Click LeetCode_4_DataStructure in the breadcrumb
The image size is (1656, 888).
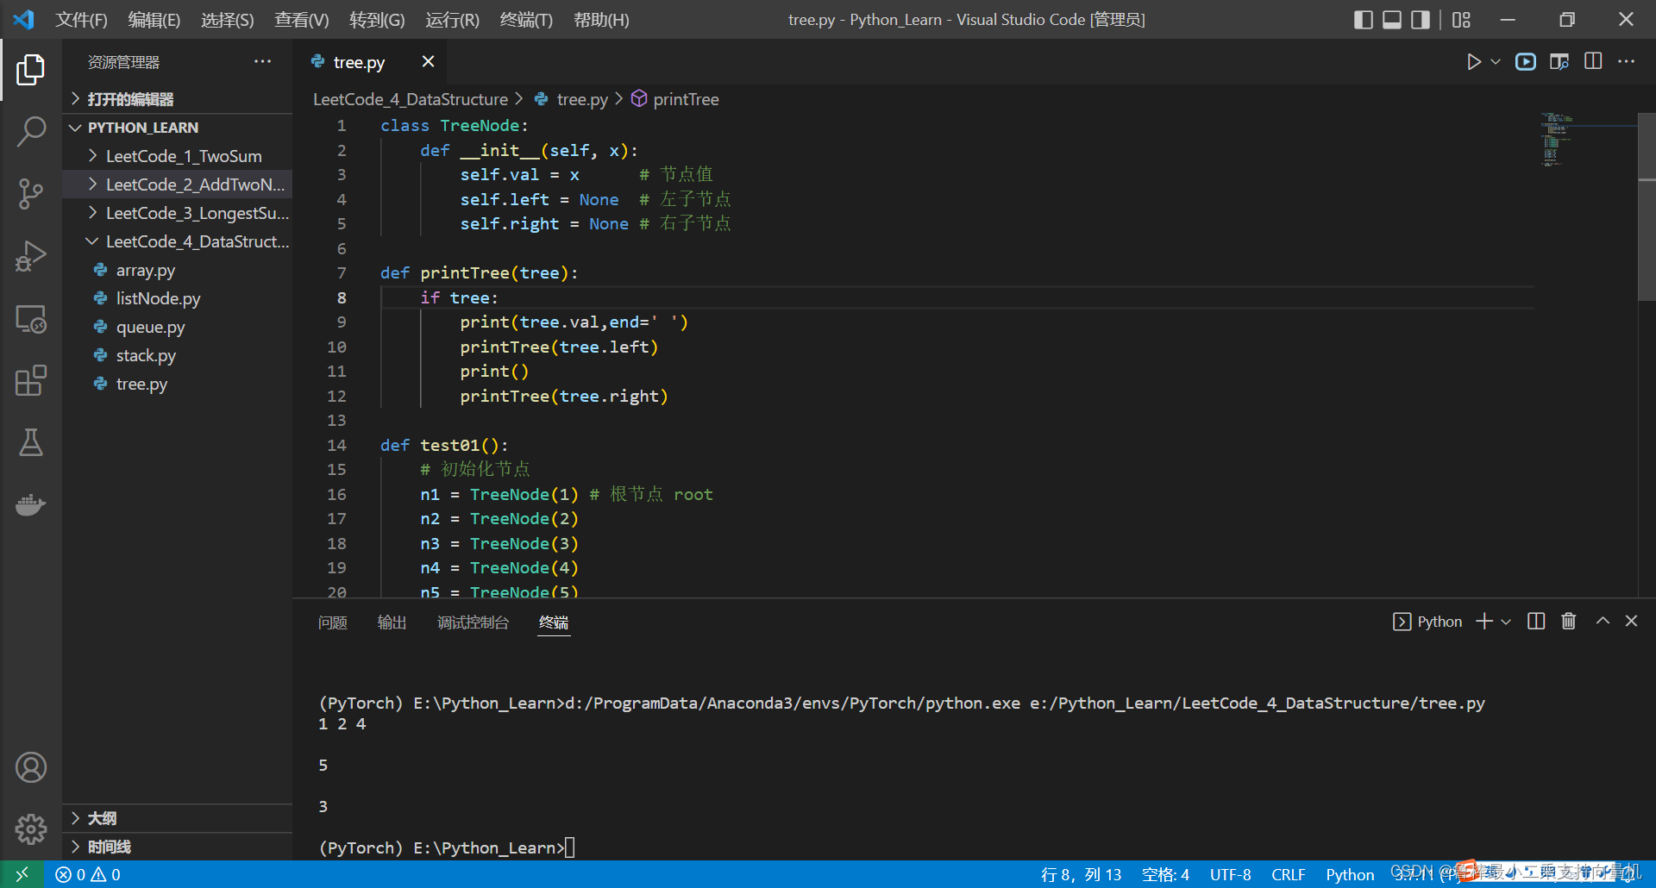411,99
